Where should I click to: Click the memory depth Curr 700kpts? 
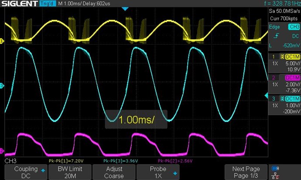(x=284, y=19)
